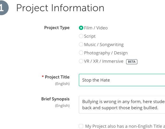Click the Project Information heading
The height and width of the screenshot is (129, 165).
pos(60,8)
